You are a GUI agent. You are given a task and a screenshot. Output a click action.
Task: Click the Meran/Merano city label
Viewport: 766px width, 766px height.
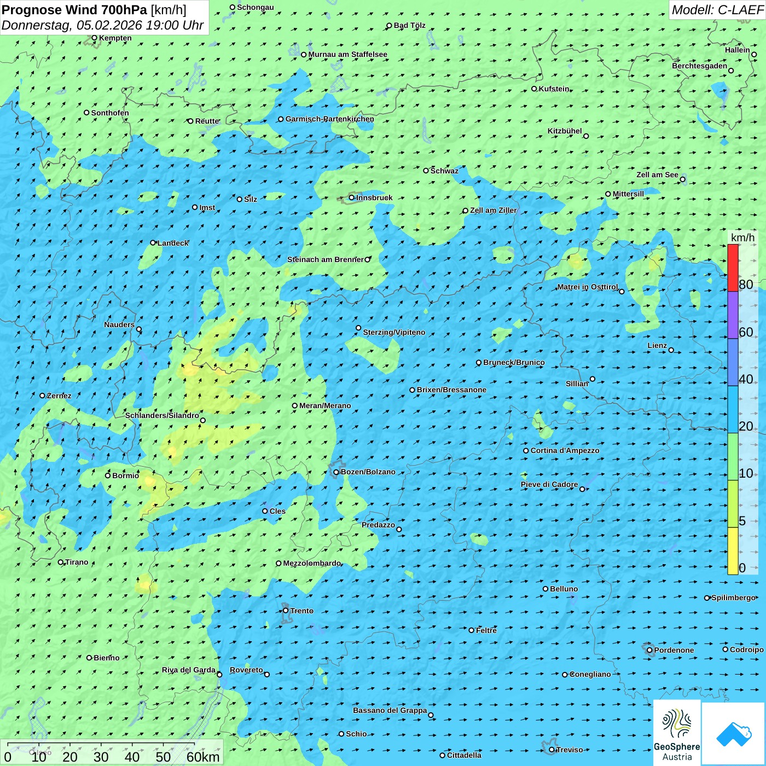pos(325,405)
